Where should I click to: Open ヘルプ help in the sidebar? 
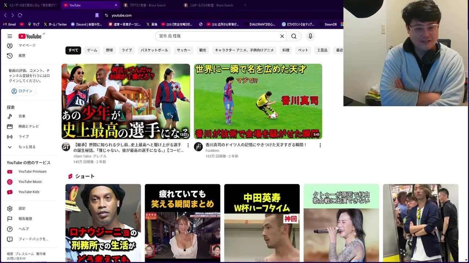click(23, 229)
